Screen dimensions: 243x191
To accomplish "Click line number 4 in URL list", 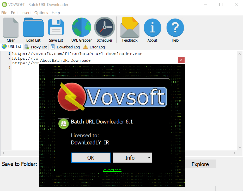I will 9,68.
